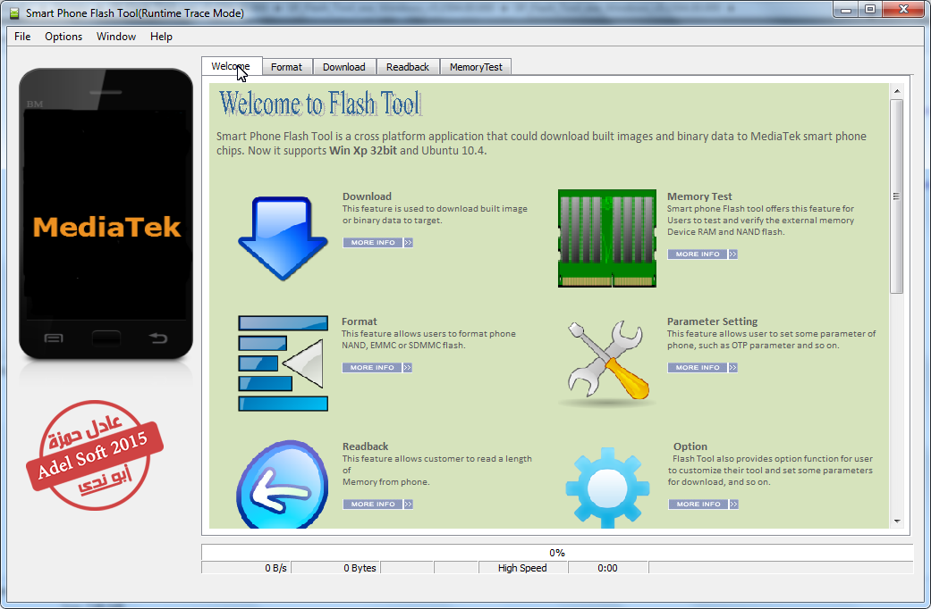This screenshot has width=931, height=609.
Task: Switch to the MemoryTest tab
Action: tap(476, 67)
